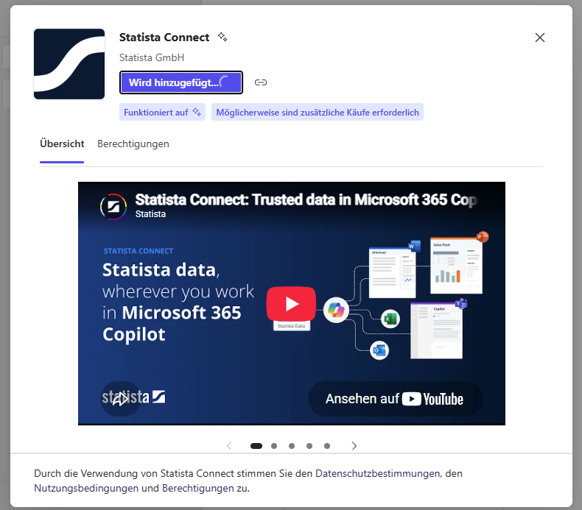Open the Datenschutzbestimmungen link
The width and height of the screenshot is (582, 510).
[377, 474]
